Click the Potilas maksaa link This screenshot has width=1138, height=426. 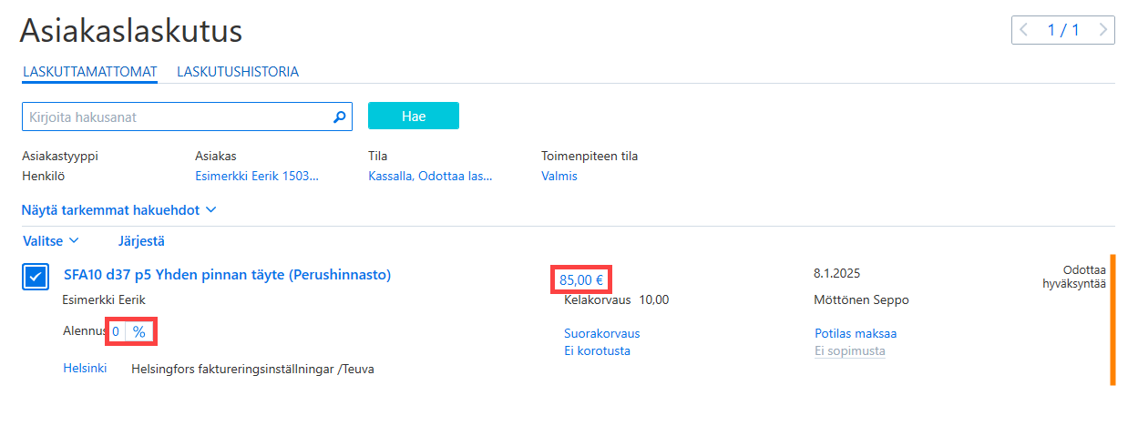[x=856, y=333]
